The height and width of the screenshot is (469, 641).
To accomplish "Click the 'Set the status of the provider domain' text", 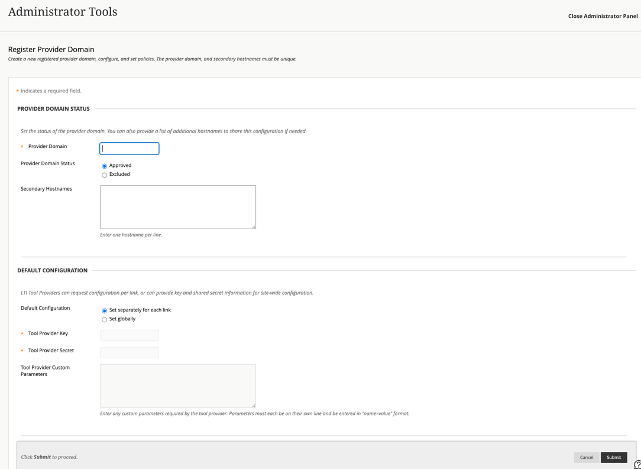I will (x=164, y=131).
